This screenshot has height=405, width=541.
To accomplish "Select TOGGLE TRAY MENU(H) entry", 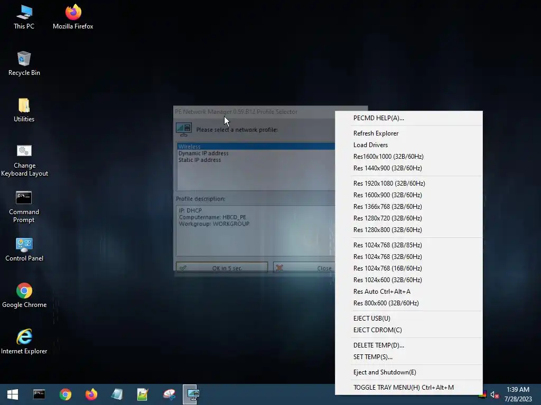I will pos(409,388).
